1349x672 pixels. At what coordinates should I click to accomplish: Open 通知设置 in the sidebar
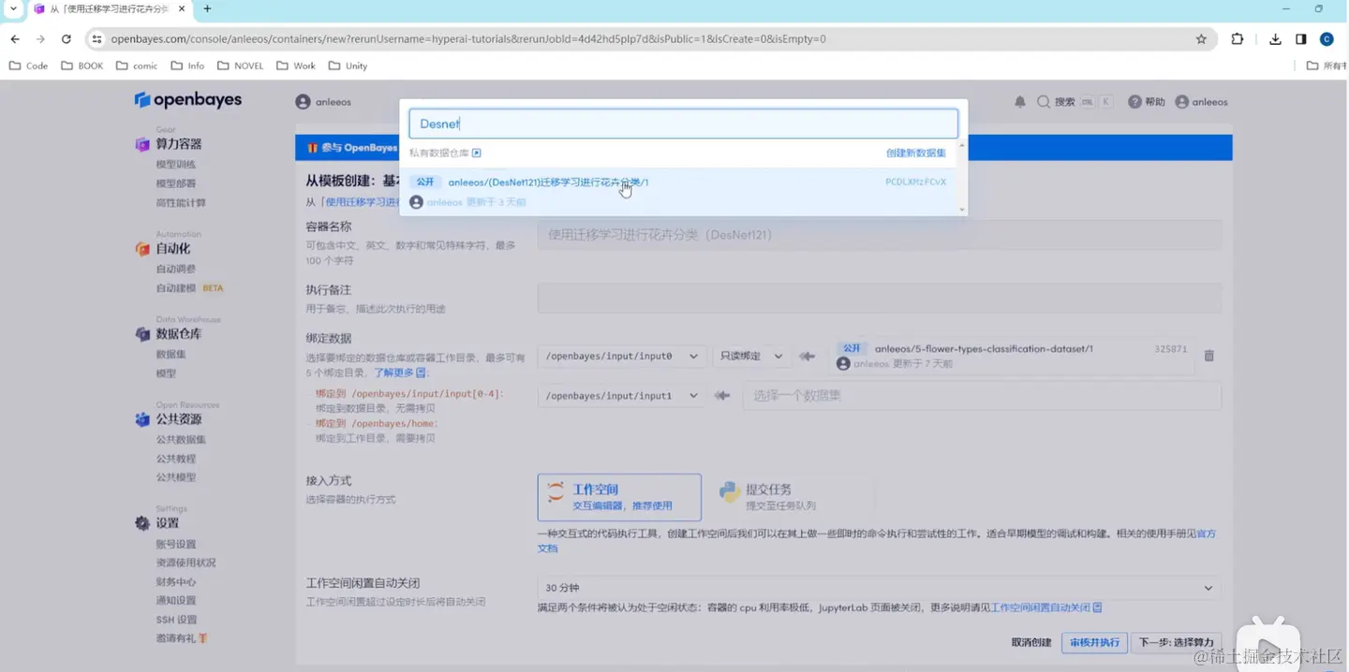[x=176, y=601]
